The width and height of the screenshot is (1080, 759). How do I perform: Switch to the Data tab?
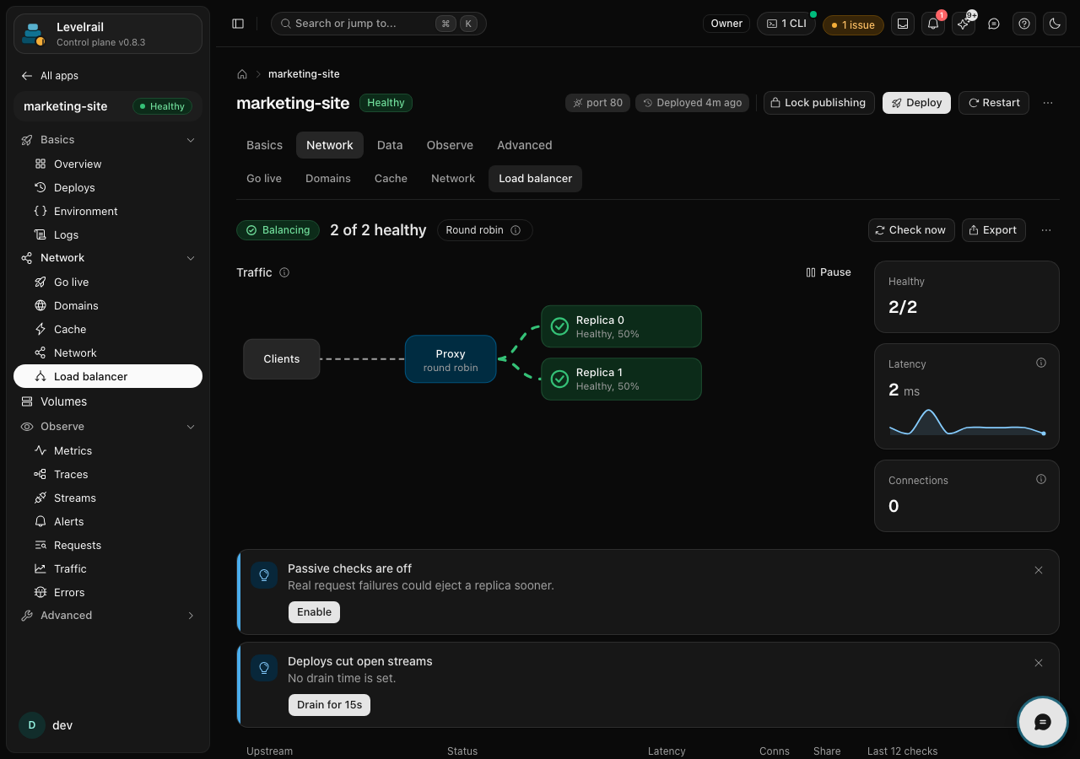pos(390,145)
